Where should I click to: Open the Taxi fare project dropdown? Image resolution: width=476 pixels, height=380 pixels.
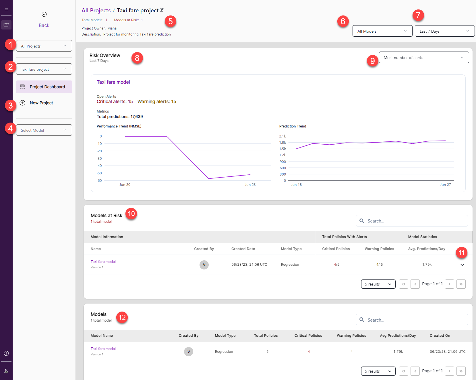tap(44, 69)
